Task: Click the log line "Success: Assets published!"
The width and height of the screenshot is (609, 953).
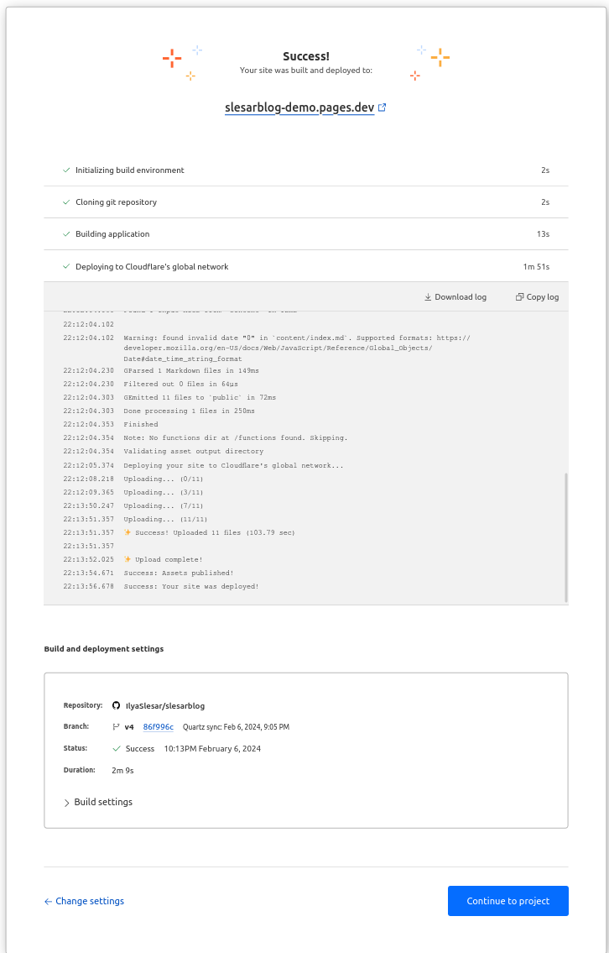Action: coord(179,573)
